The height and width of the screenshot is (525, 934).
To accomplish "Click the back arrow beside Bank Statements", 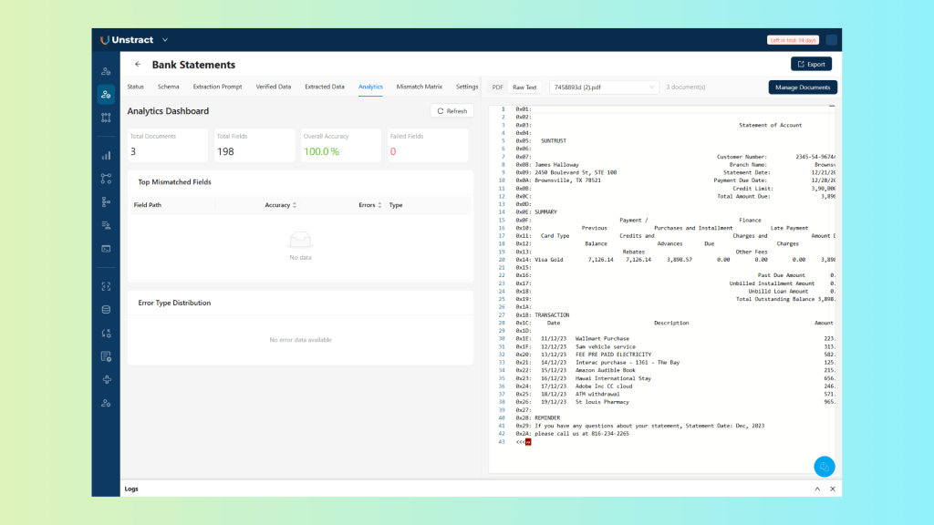I will click(138, 65).
